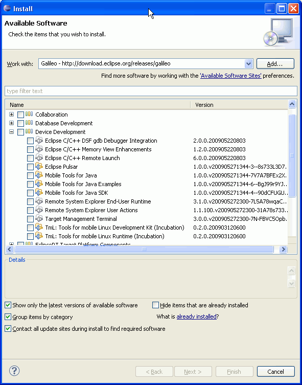Click the Mobile Tools for Java Examples icon
The image size is (302, 385).
pyautogui.click(x=39, y=184)
